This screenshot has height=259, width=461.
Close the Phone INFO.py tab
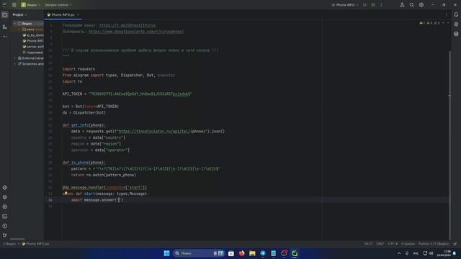(78, 14)
